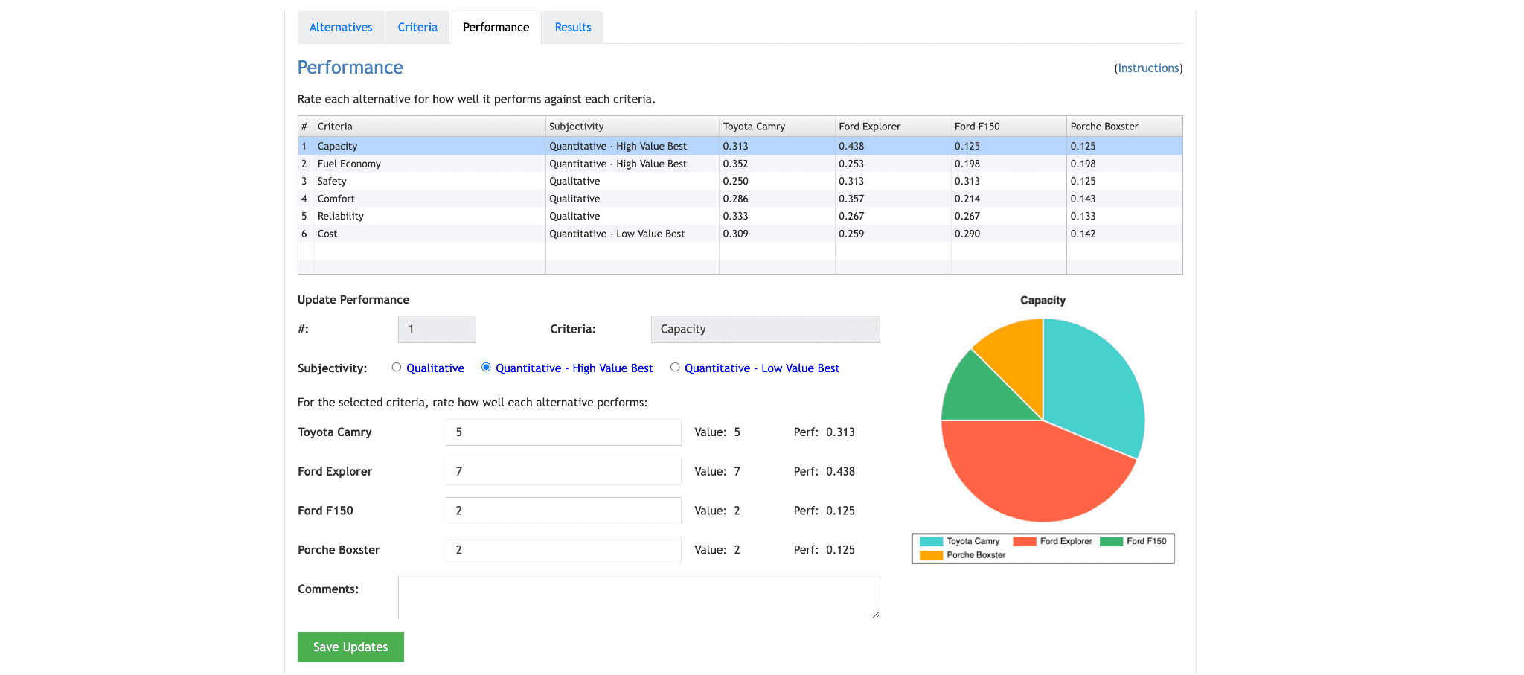Viewport: 1524px width, 675px height.
Task: Select the Fuel Economy criteria row
Action: tap(740, 164)
